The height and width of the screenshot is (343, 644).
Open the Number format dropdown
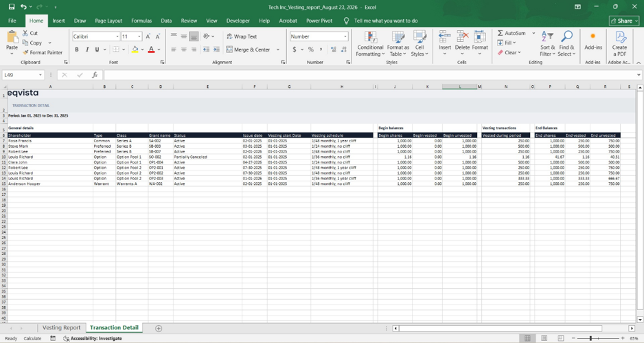345,36
